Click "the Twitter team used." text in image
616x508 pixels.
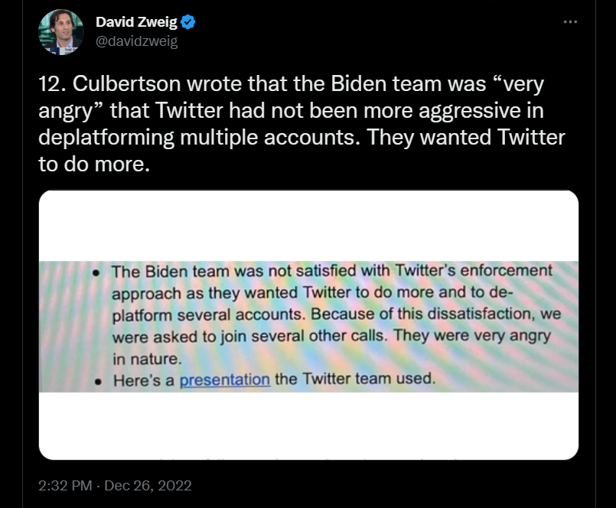[355, 379]
